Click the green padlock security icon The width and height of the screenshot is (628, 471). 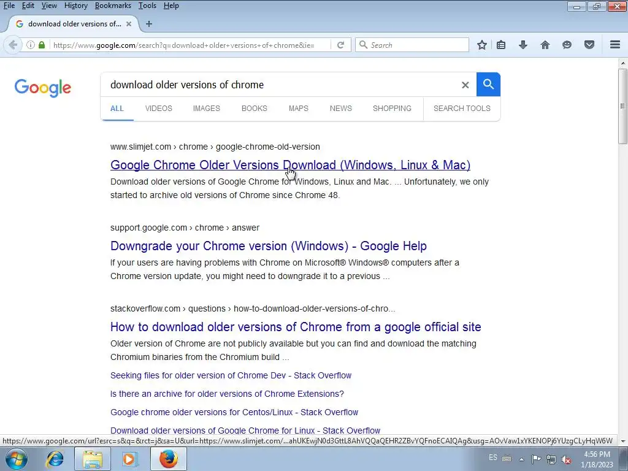(42, 45)
